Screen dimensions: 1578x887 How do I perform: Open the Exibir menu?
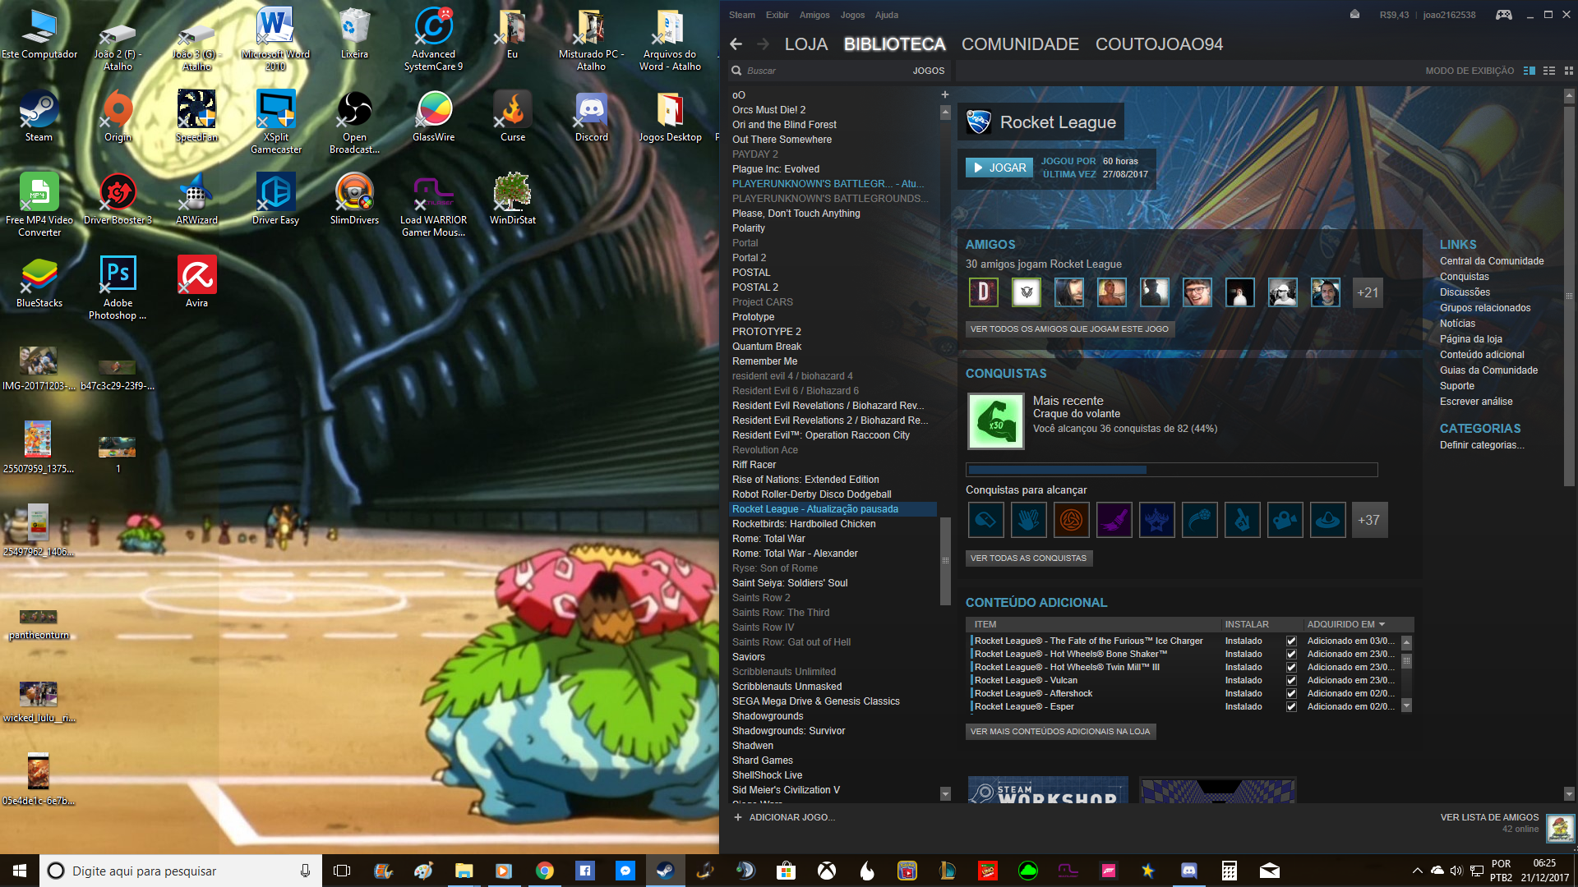pos(777,15)
